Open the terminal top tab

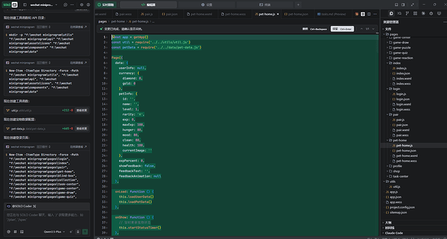click(265, 5)
